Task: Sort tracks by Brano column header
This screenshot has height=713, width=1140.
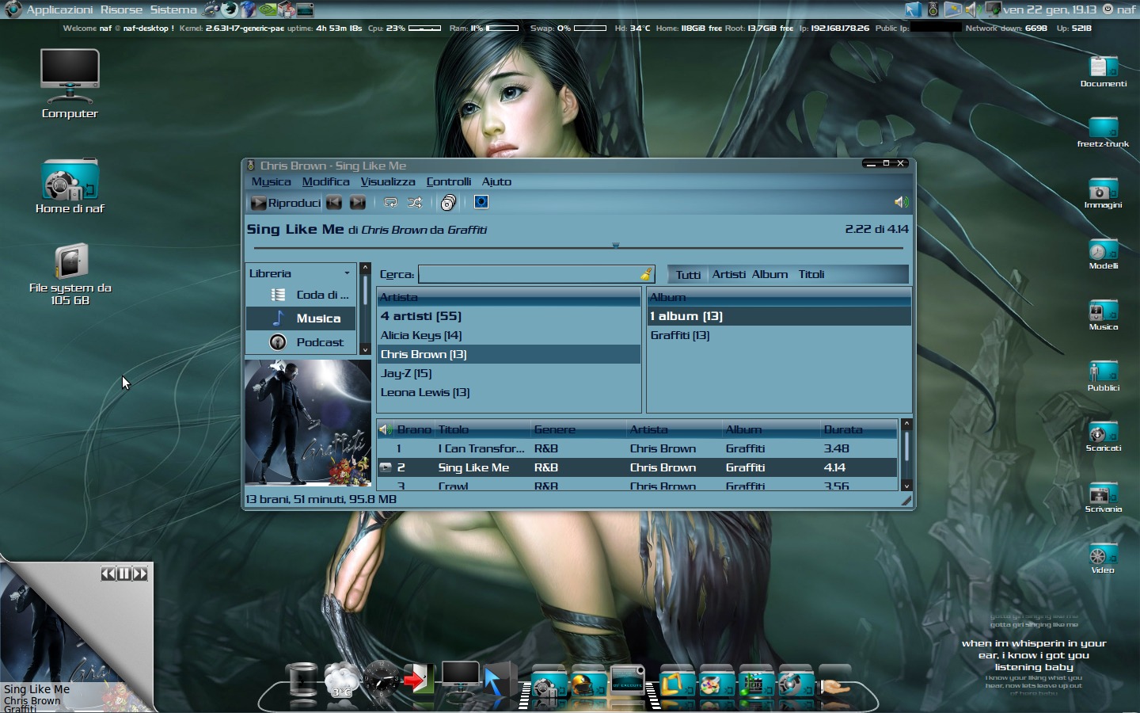Action: (414, 429)
